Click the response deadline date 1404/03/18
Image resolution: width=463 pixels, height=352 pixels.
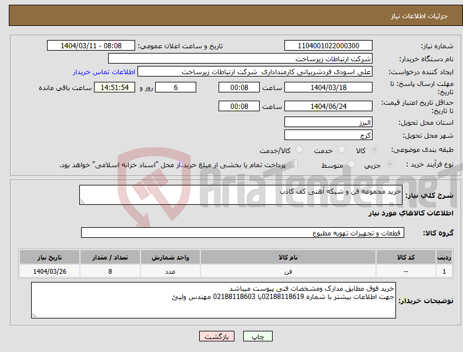[x=328, y=87]
